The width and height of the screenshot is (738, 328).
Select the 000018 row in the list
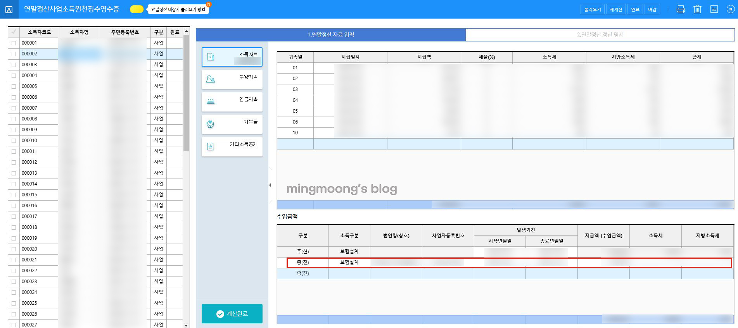pos(95,227)
